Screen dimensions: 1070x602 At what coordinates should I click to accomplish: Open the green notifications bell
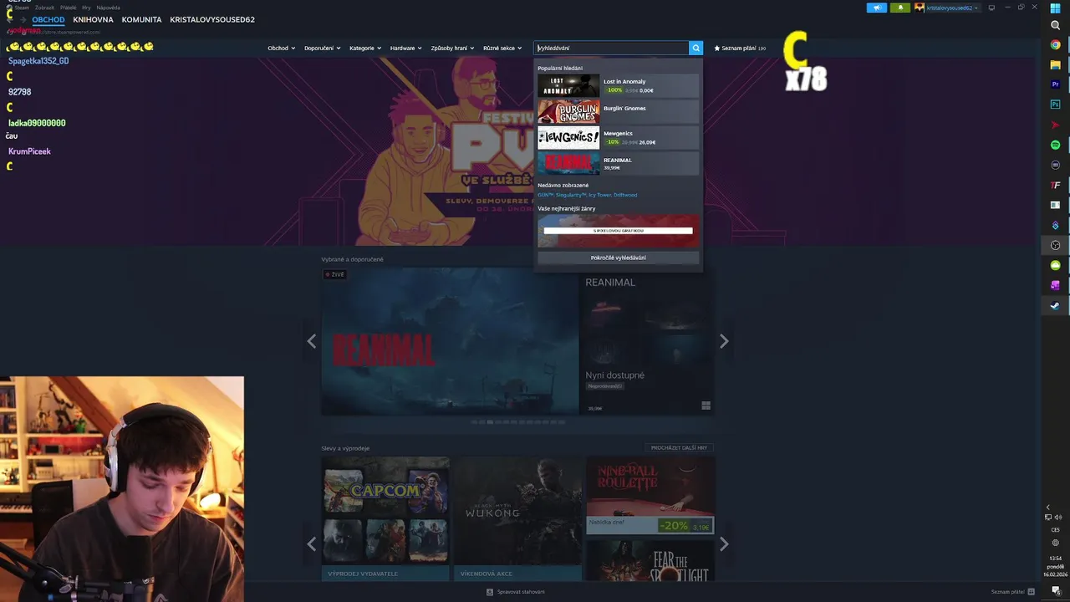tap(900, 8)
